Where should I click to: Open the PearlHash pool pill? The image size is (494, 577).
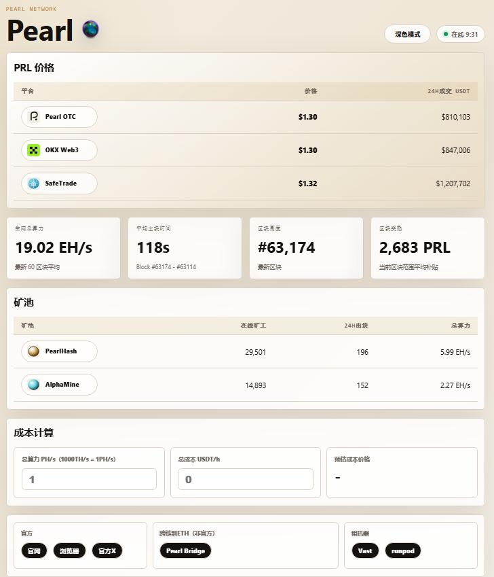(59, 351)
